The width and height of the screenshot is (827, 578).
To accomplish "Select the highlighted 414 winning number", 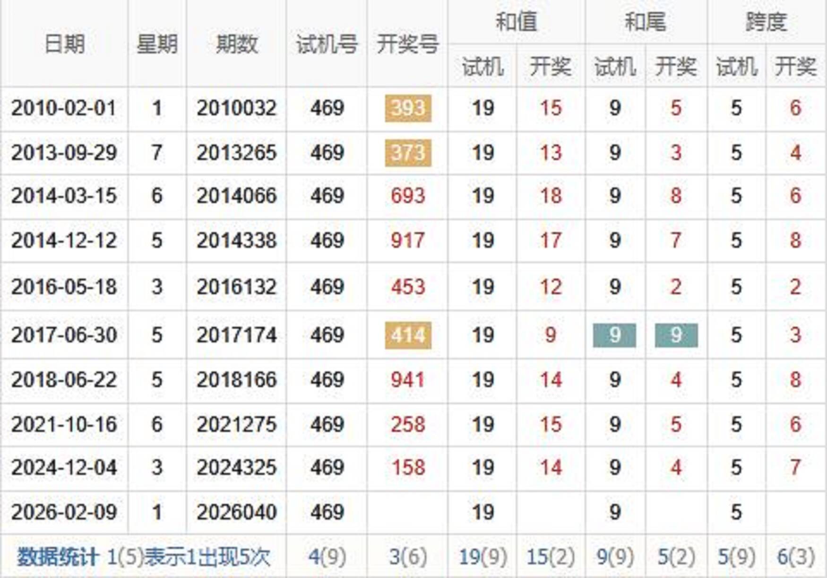I will tap(408, 335).
